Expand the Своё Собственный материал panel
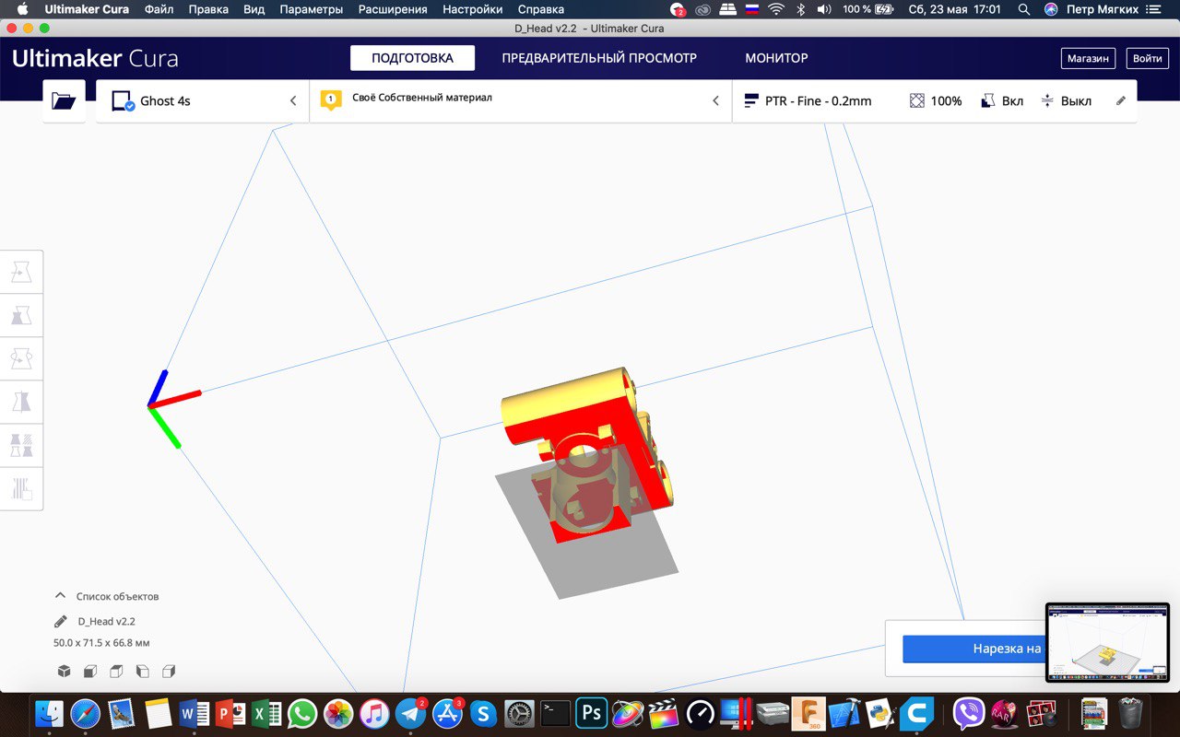 click(521, 101)
